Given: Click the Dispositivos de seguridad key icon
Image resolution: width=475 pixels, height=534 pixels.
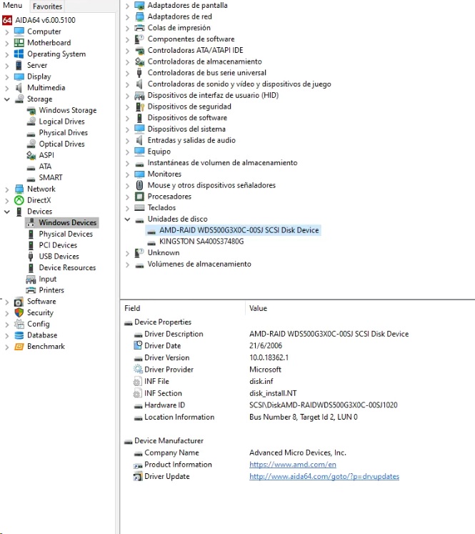Looking at the screenshot, I should click(x=139, y=107).
